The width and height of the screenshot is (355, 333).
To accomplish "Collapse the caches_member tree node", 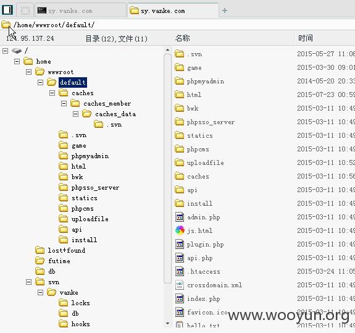I will pyautogui.click(x=64, y=104).
